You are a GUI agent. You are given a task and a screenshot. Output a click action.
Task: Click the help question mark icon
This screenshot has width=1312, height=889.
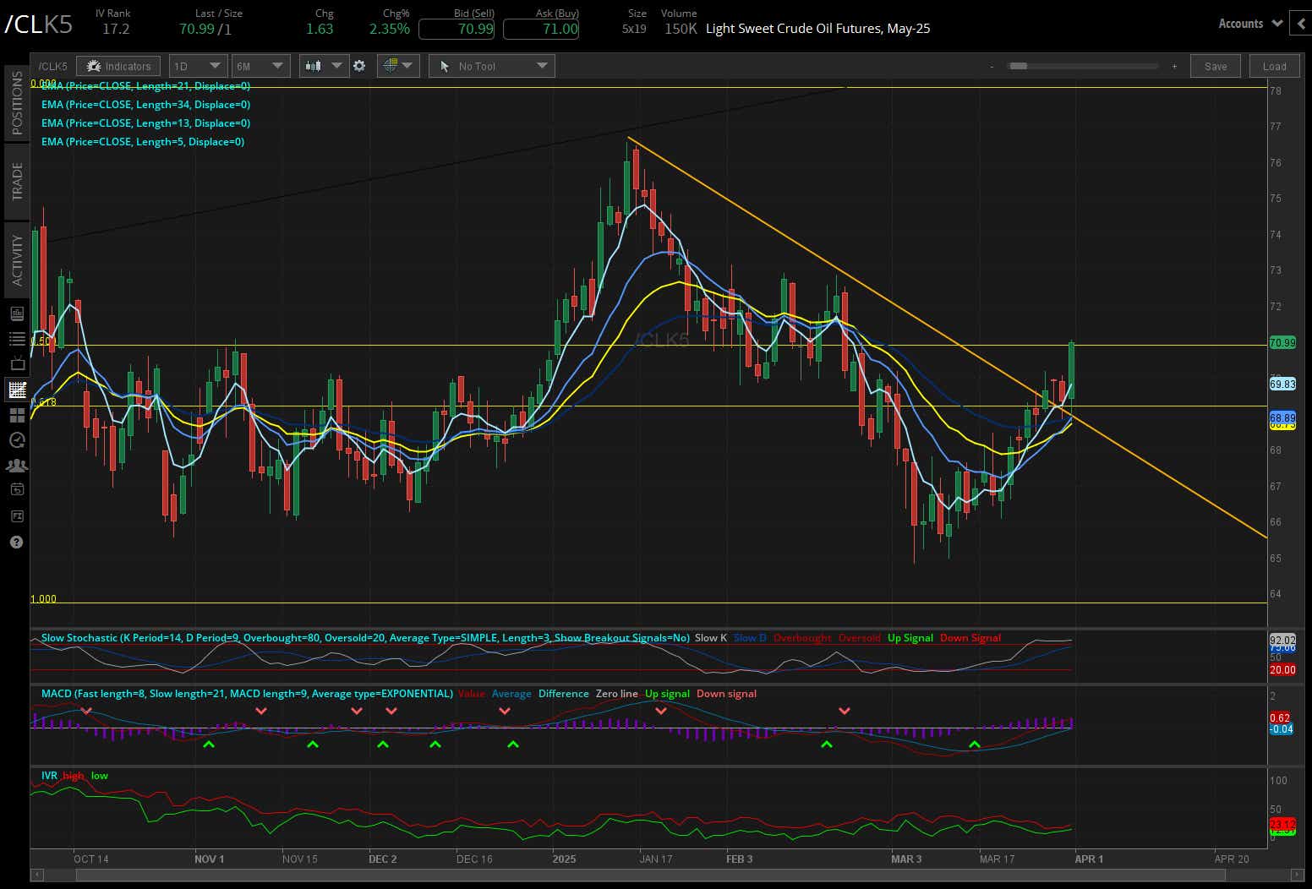(16, 542)
